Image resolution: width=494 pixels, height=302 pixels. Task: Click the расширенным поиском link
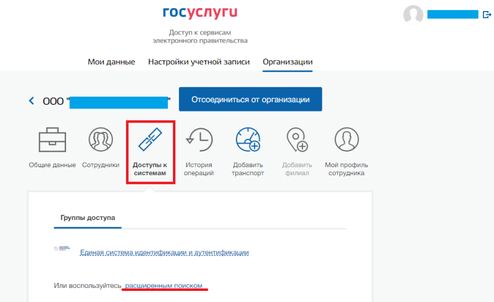tap(164, 285)
